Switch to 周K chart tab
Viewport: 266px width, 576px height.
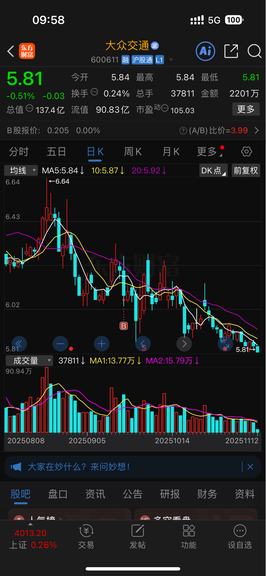point(133,152)
